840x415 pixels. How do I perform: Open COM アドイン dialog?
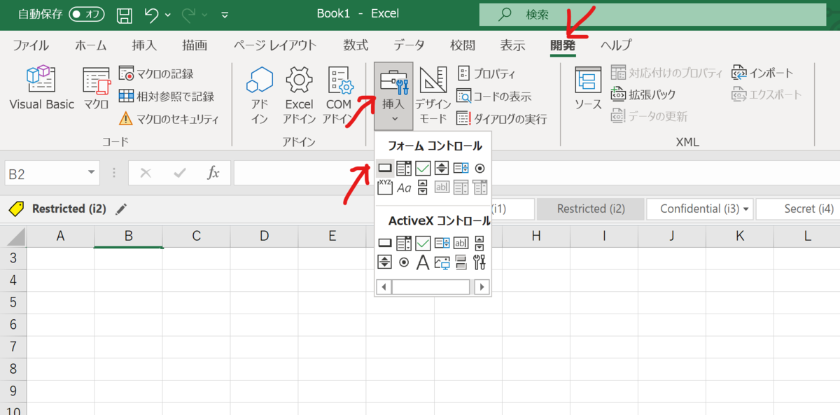[339, 96]
